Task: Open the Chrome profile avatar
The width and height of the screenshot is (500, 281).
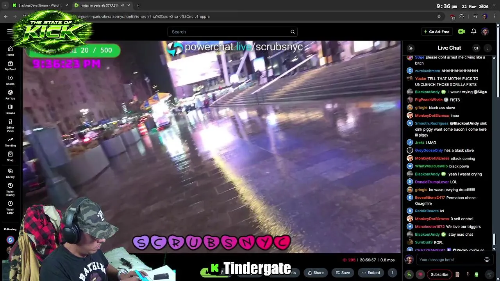Action: tap(485, 16)
